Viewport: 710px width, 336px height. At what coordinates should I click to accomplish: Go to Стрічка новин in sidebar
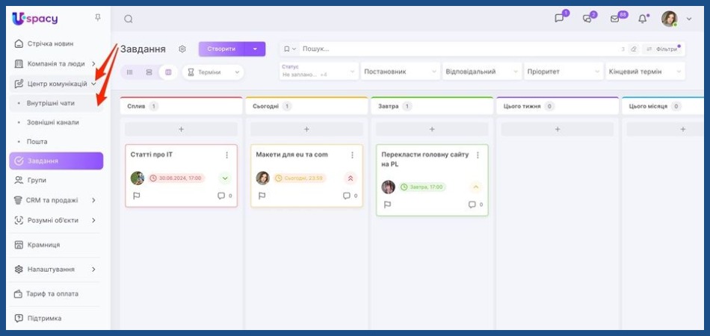51,43
